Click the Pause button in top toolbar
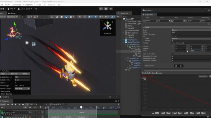Viewport: 211px width, 118px height. (106, 9)
